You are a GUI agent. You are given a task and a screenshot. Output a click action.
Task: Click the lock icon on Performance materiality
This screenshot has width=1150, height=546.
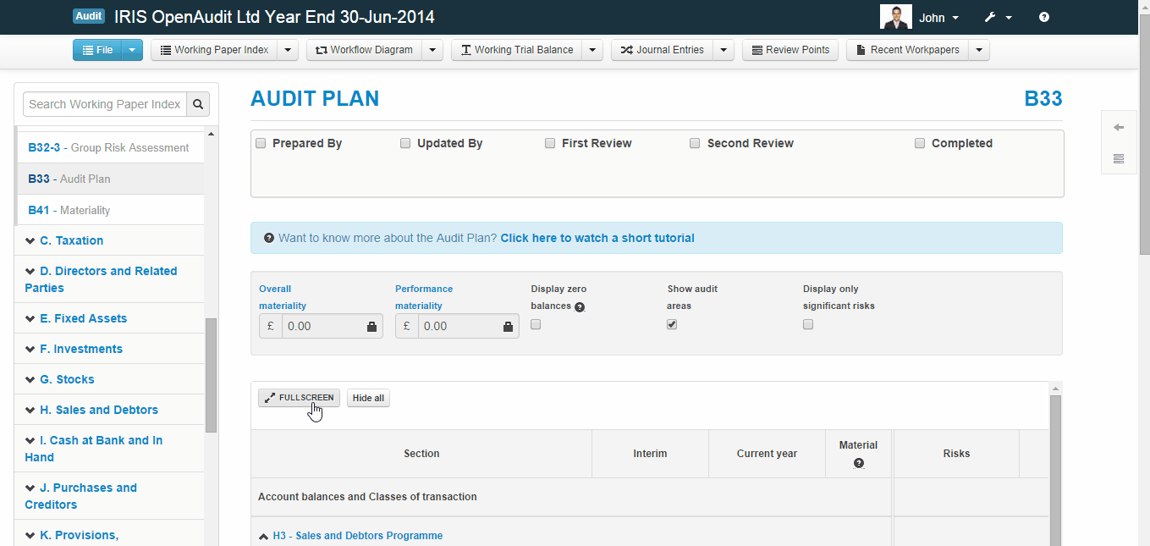(508, 327)
